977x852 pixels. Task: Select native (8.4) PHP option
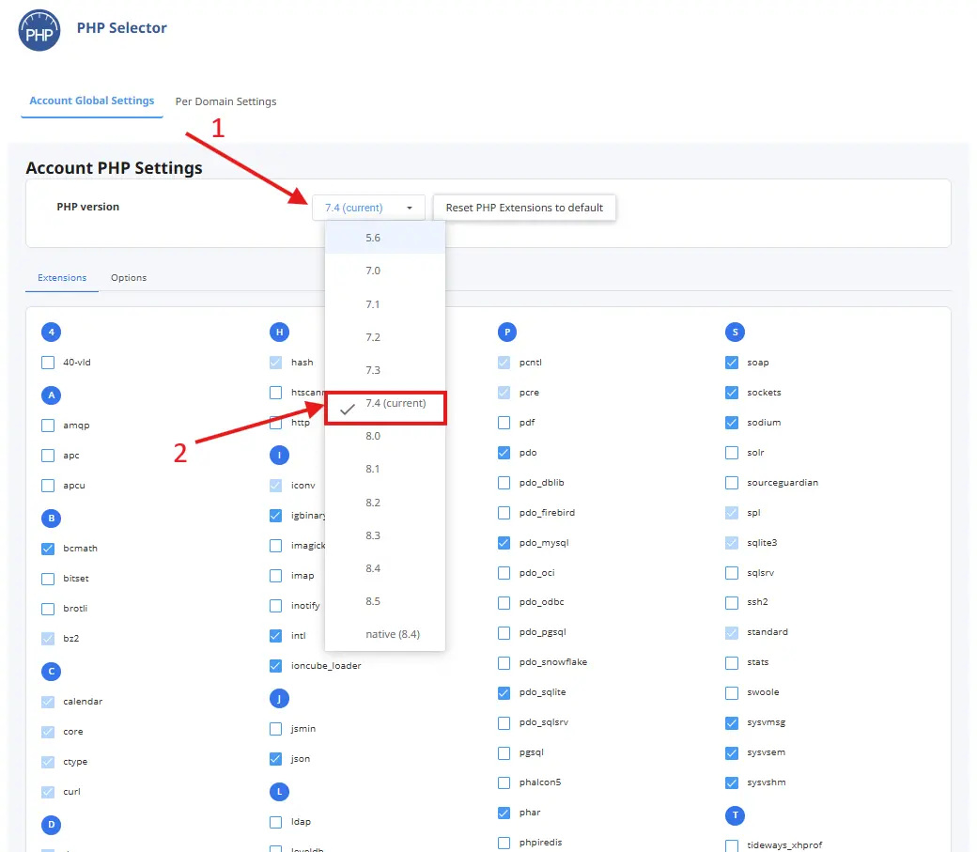[385, 634]
